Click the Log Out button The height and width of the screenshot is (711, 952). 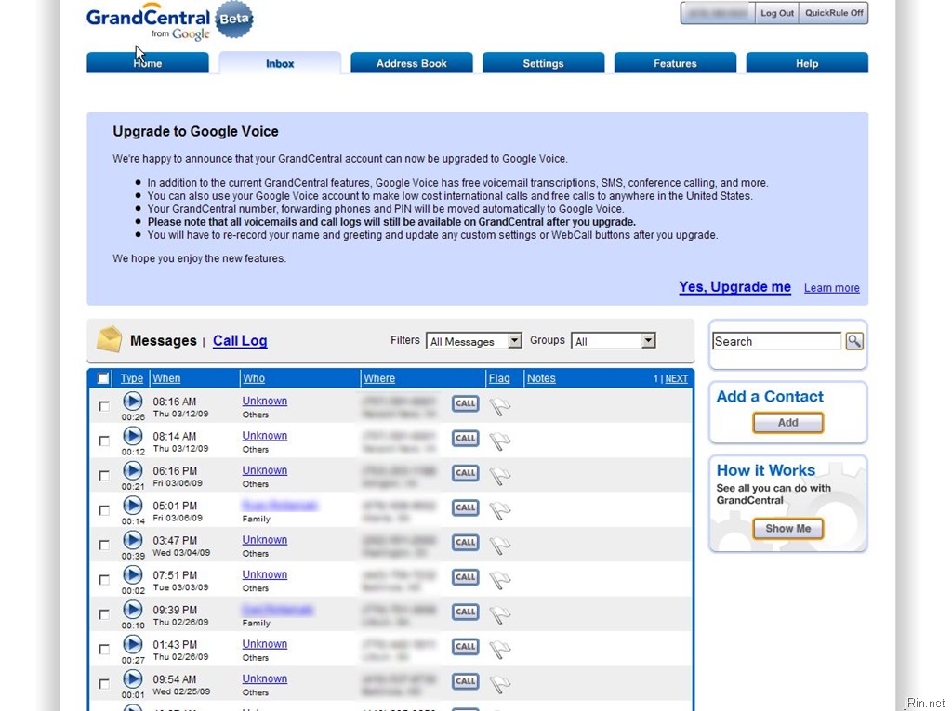point(776,13)
